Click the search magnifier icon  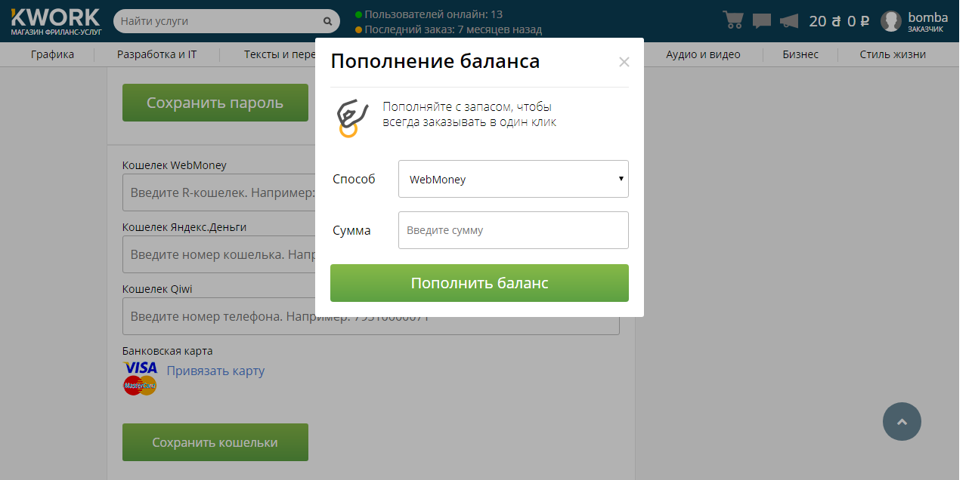(x=327, y=21)
